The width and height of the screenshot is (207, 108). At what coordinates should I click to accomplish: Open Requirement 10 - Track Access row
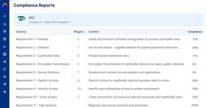109,97
